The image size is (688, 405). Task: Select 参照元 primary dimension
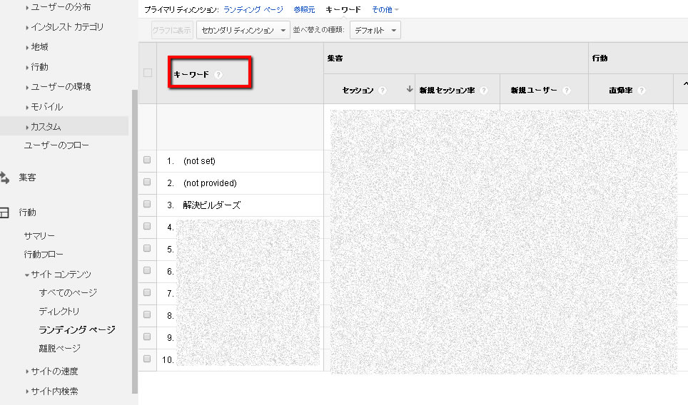point(304,10)
